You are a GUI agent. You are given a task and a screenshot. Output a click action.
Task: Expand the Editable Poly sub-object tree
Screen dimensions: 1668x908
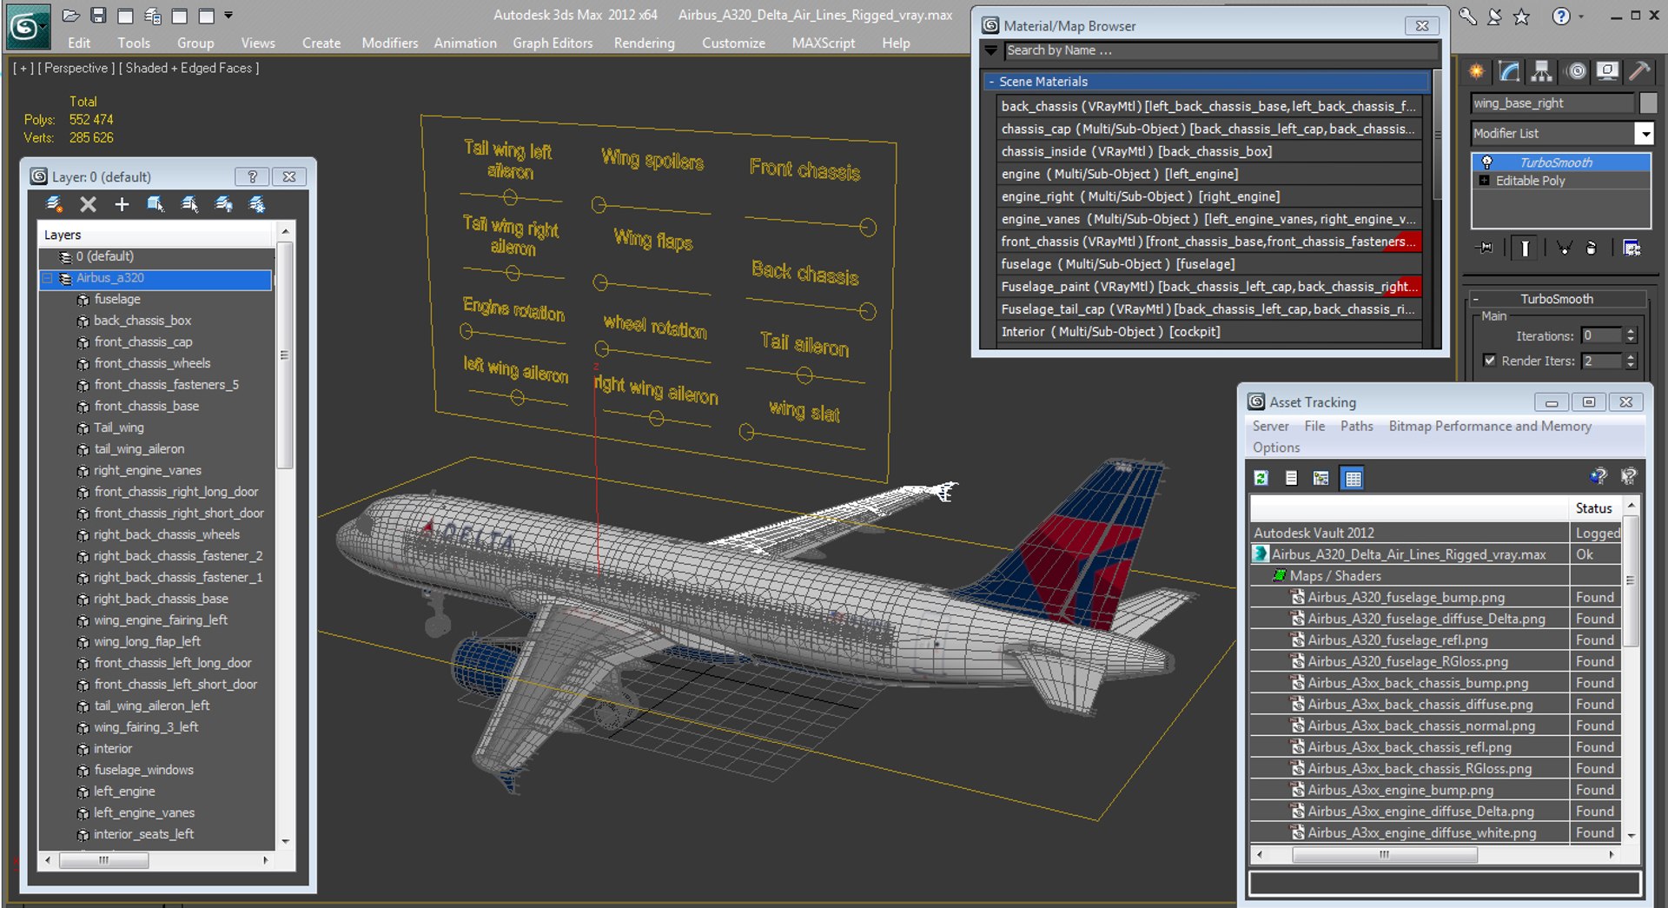click(x=1484, y=181)
